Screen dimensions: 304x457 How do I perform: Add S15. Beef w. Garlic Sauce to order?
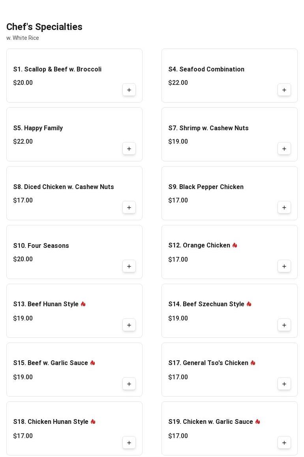[x=129, y=384]
